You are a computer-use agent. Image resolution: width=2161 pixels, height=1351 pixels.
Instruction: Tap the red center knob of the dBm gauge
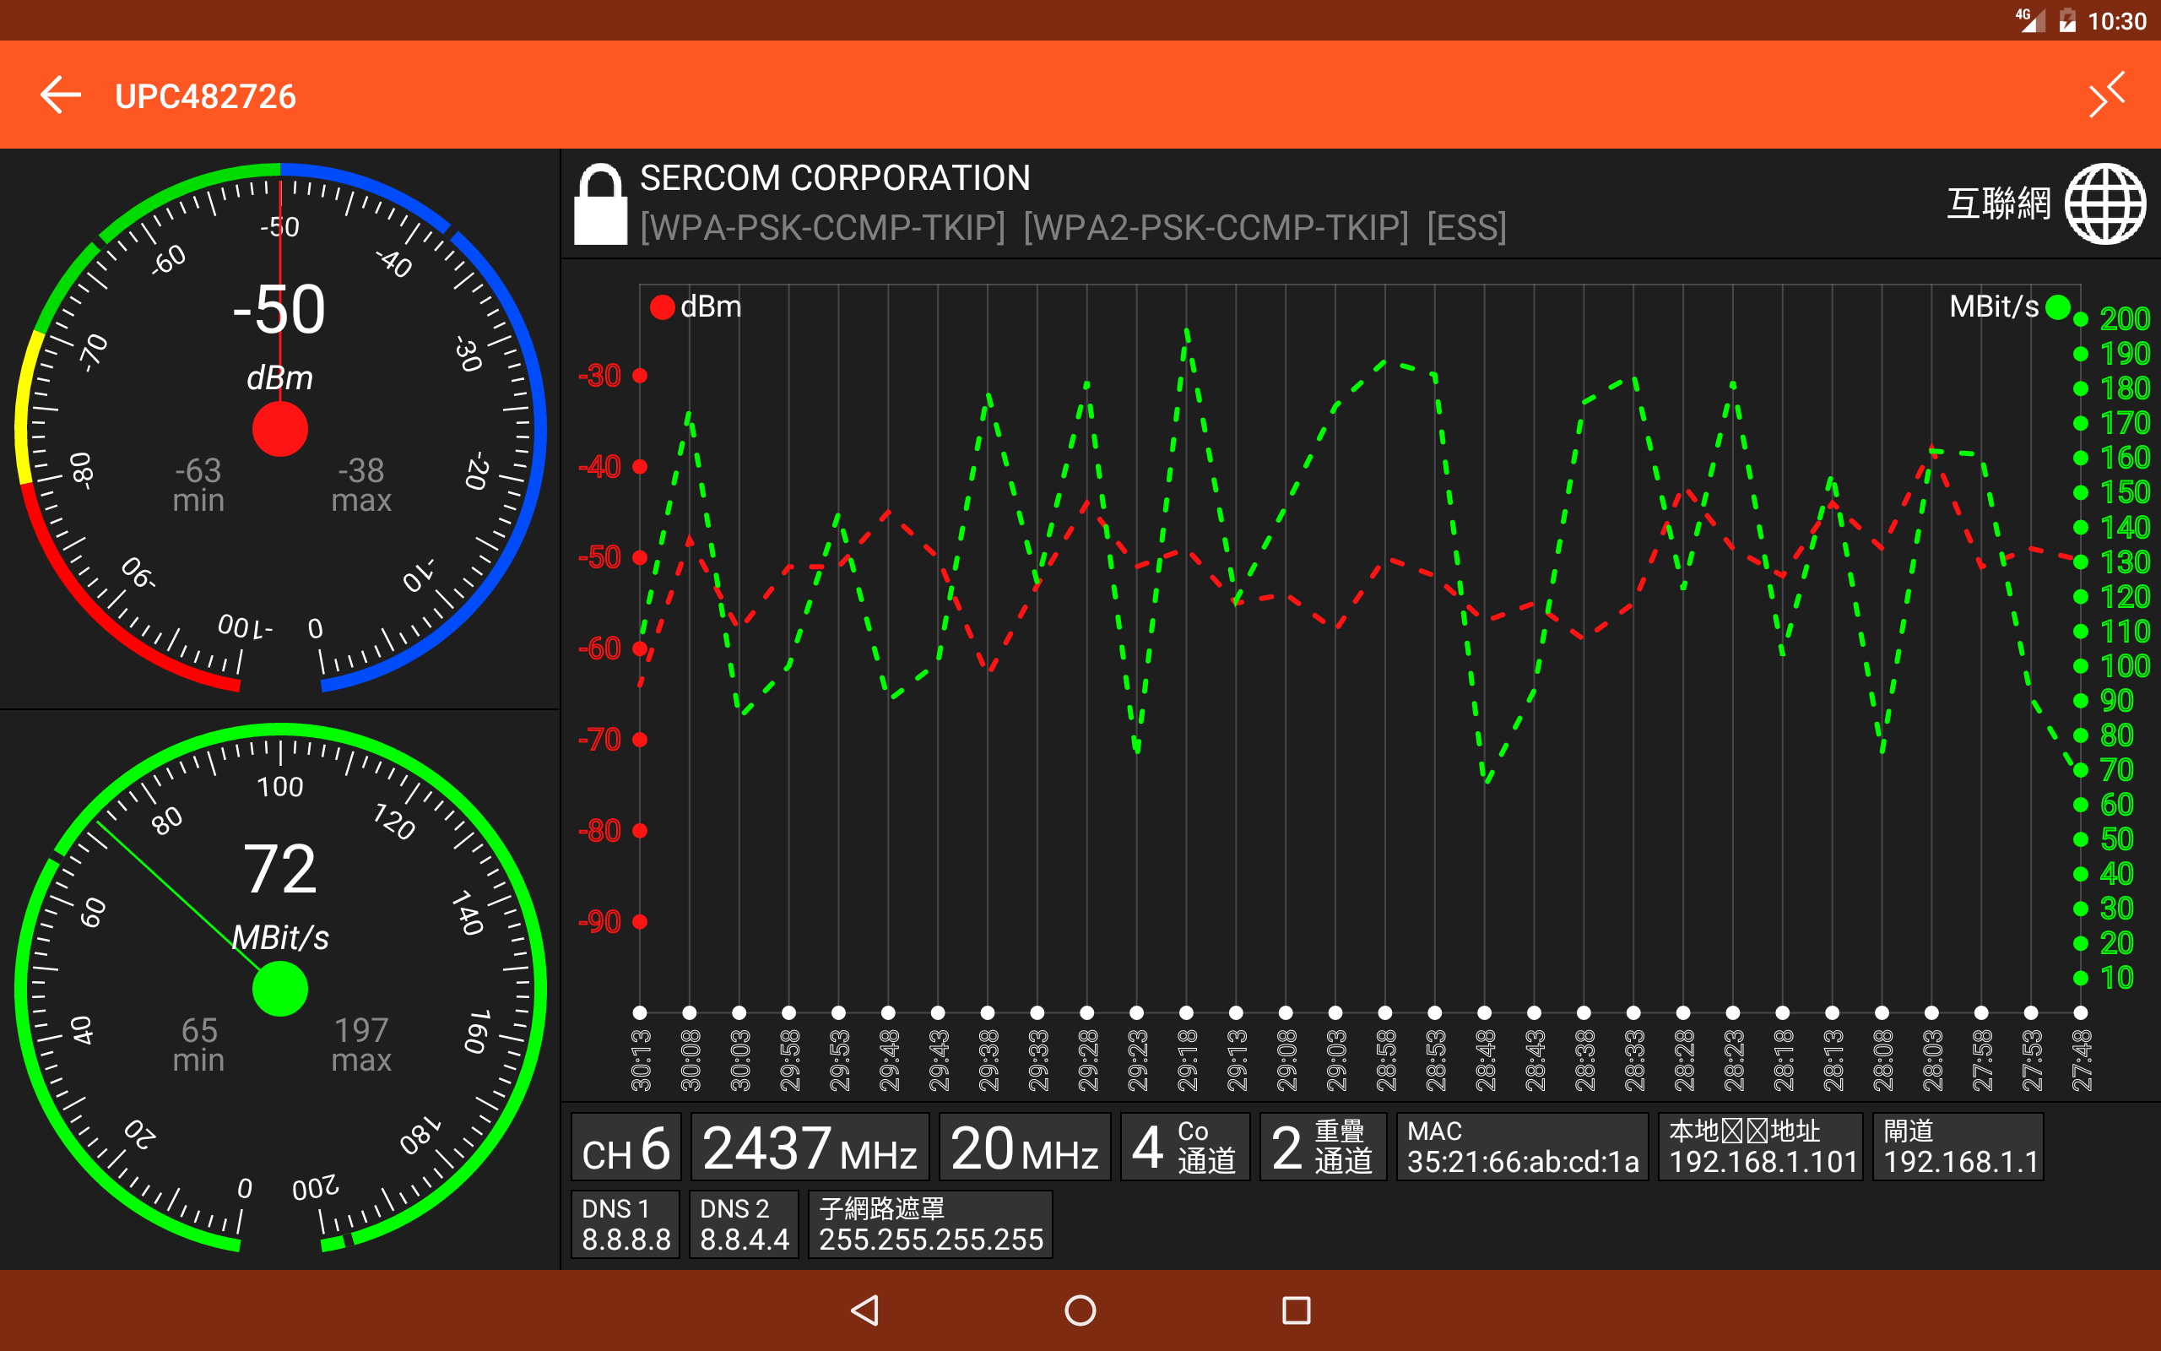(x=280, y=429)
